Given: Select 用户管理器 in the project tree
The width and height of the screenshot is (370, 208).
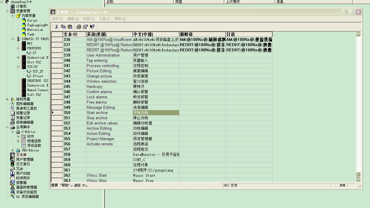Looking at the screenshot, I should [25, 159].
